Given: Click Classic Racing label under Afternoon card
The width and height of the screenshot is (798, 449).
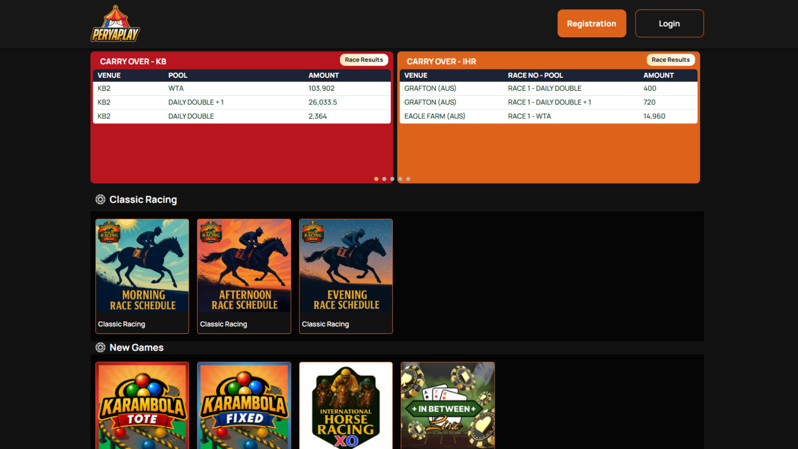Looking at the screenshot, I should point(223,324).
